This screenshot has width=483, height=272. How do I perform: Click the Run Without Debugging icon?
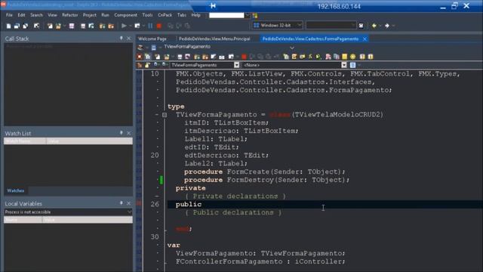(137, 26)
